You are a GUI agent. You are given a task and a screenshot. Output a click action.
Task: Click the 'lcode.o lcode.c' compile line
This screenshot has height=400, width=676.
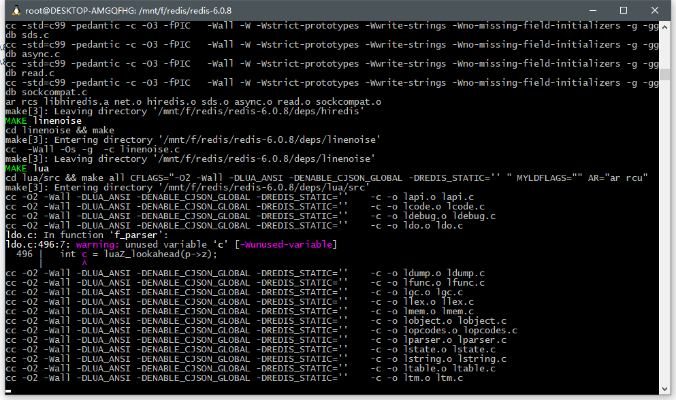tap(245, 207)
